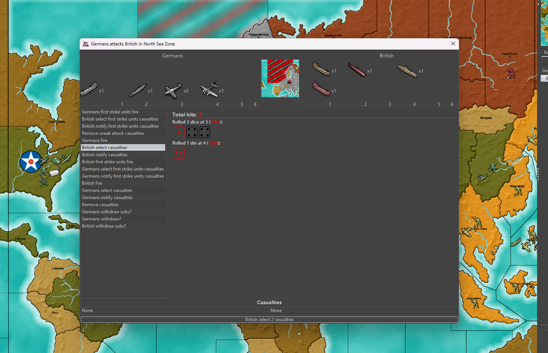Viewport: 548px width, 353px height.
Task: Click 'Rolled 3 dice at 3' result line
Action: (197, 122)
